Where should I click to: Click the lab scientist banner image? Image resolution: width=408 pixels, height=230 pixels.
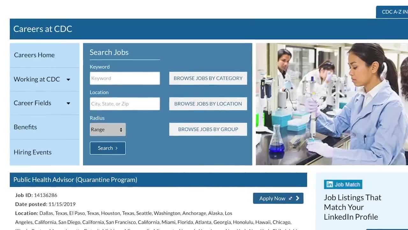[x=332, y=104]
